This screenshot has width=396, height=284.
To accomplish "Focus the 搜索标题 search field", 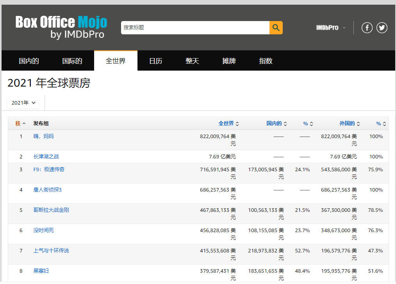I will 195,27.
